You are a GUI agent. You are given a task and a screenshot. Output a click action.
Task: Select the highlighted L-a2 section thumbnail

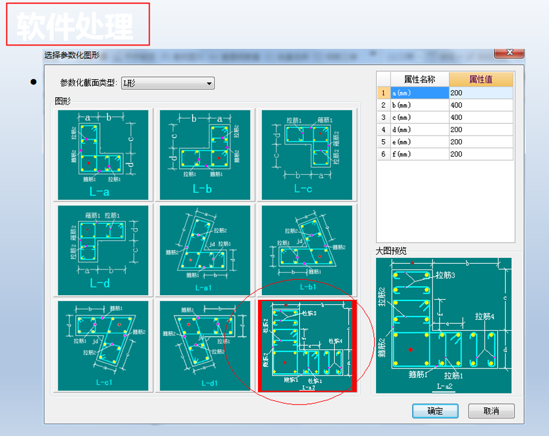pos(307,346)
